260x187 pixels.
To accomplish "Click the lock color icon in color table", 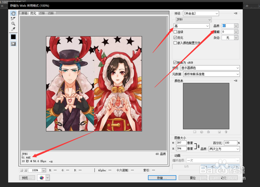I will pyautogui.click(x=208, y=132).
